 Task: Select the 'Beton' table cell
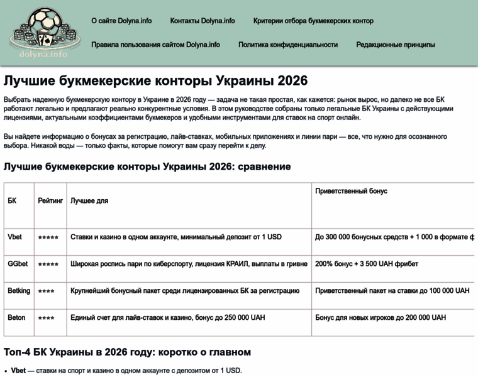pyautogui.click(x=19, y=322)
